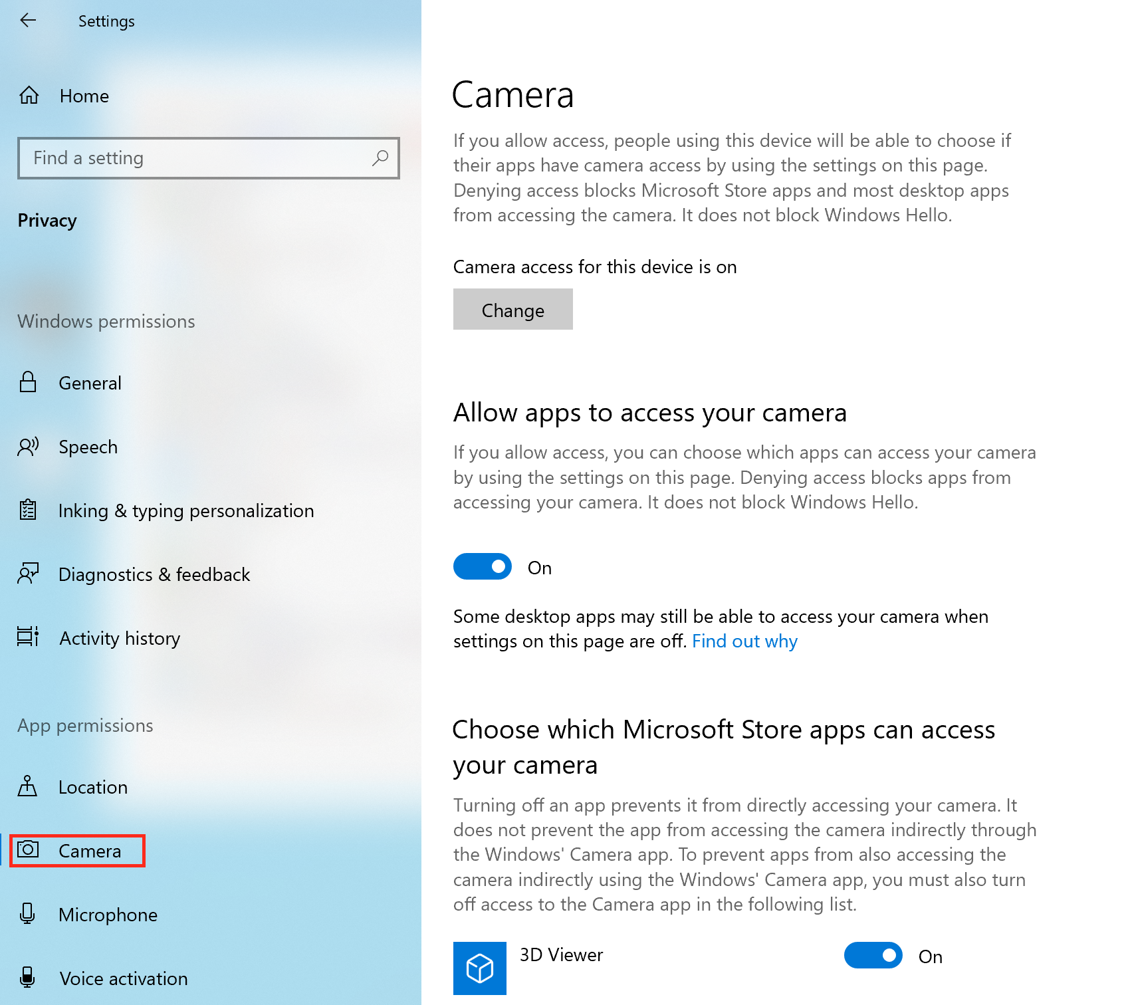Toggle 3D Viewer camera access off
The width and height of the screenshot is (1130, 1005).
873,955
